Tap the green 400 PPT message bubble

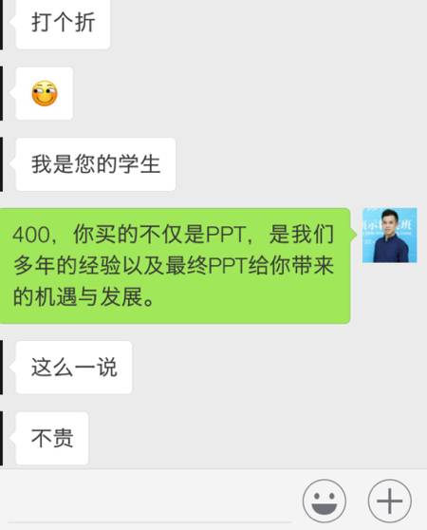(176, 266)
